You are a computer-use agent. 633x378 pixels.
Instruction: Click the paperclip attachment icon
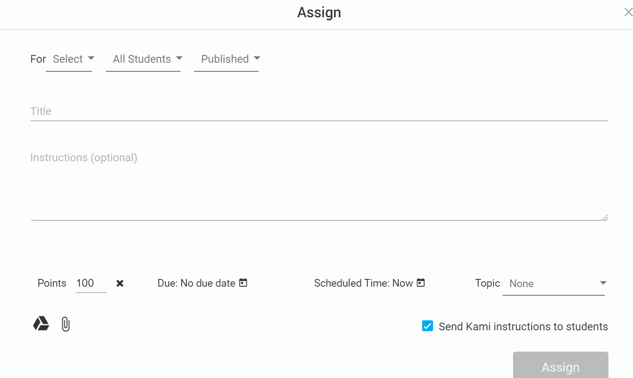[66, 324]
